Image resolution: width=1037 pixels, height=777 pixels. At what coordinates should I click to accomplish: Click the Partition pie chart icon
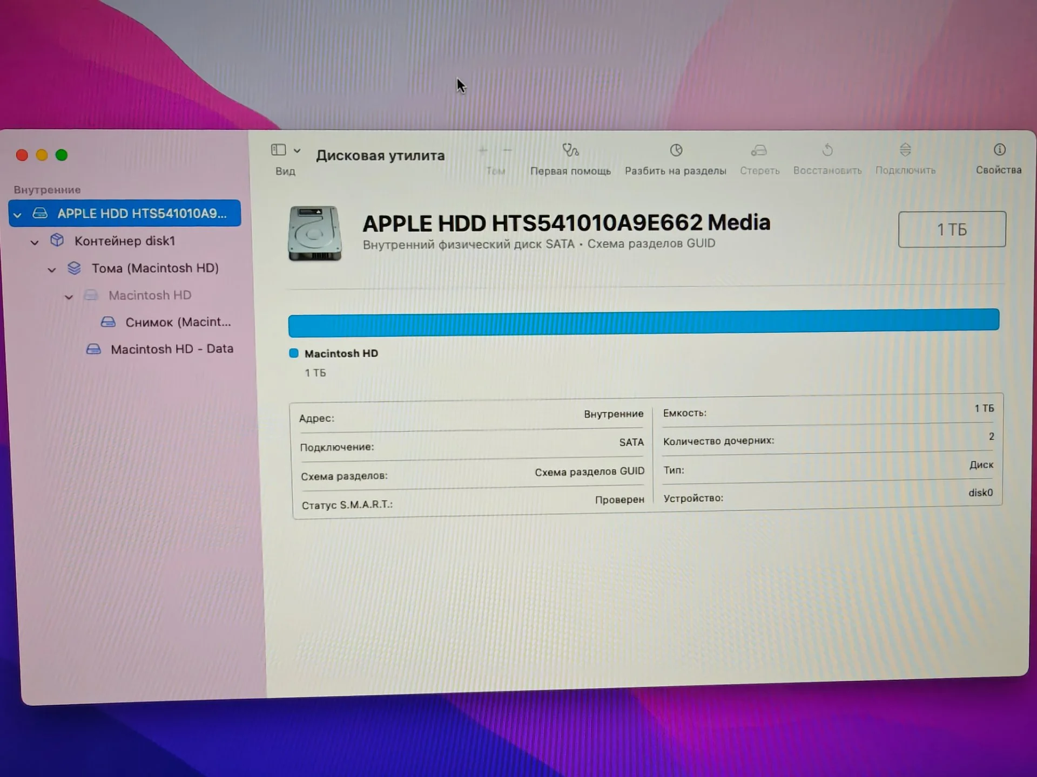click(676, 150)
